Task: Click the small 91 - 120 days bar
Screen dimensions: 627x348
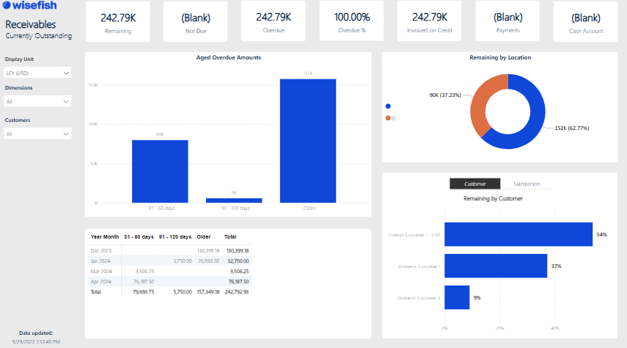Action: pos(234,200)
